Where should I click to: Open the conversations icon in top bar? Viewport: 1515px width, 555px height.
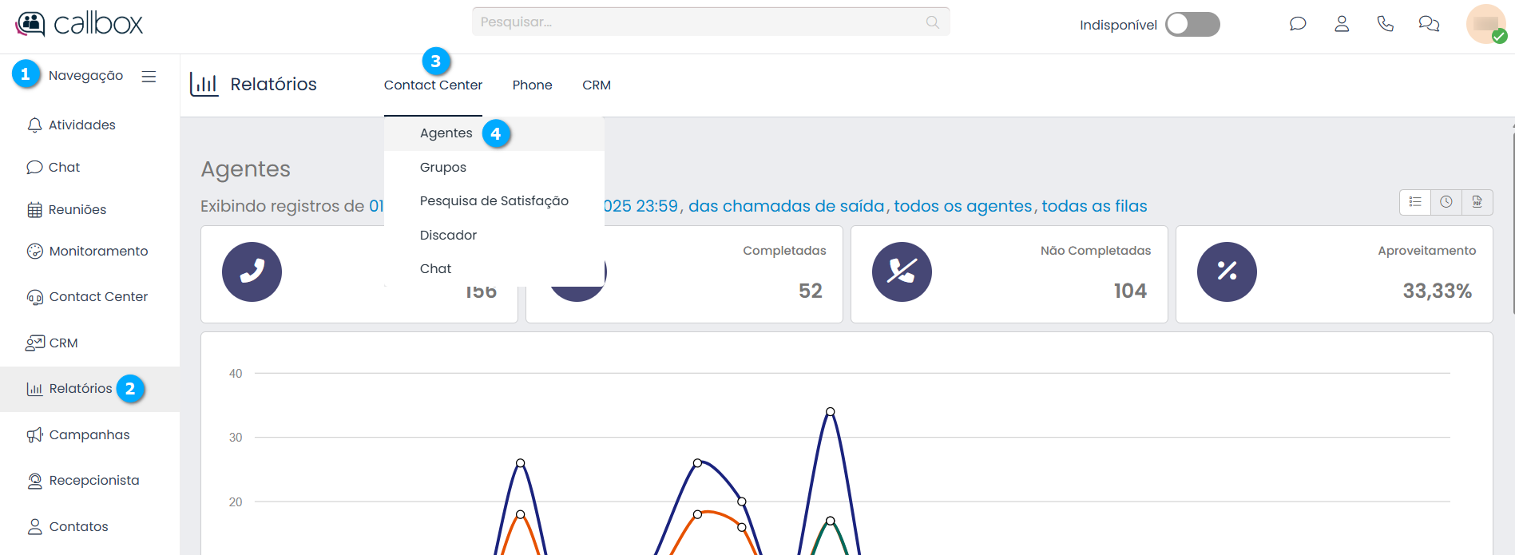[1429, 24]
